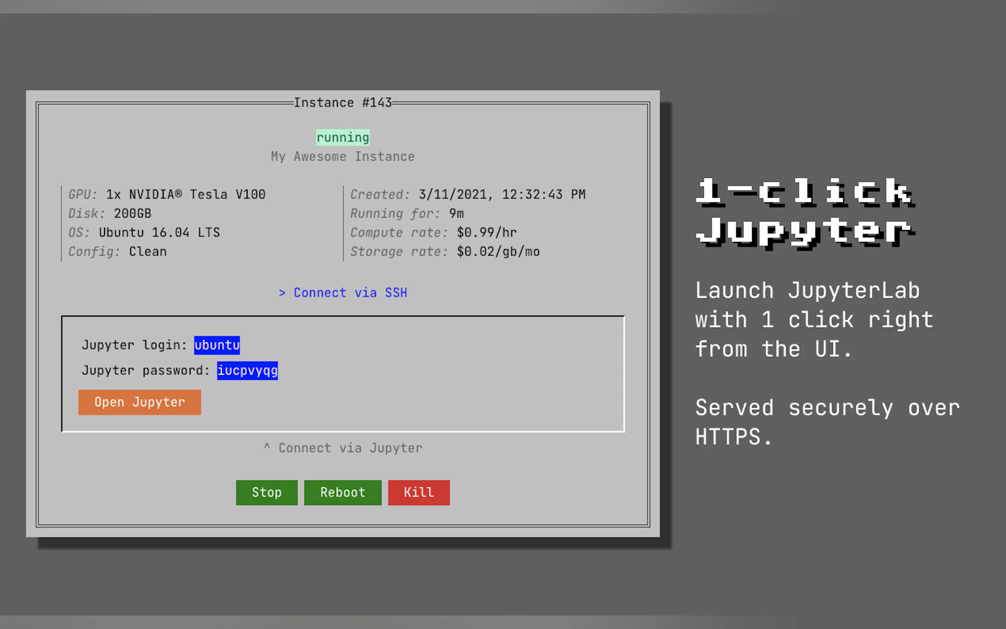Click the GPU NVIDIA Tesla V100 text
The width and height of the screenshot is (1006, 629).
coord(185,194)
